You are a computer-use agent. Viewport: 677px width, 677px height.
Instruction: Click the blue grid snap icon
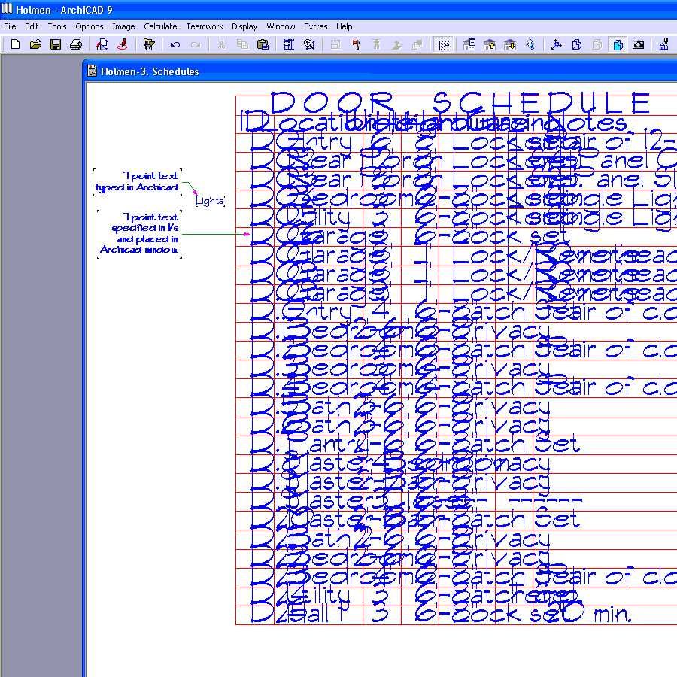pyautogui.click(x=288, y=44)
